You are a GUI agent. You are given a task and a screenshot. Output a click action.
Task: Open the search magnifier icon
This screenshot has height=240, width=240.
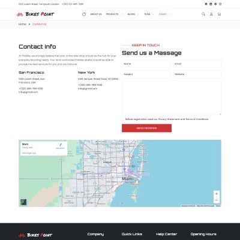pyautogui.click(x=203, y=14)
